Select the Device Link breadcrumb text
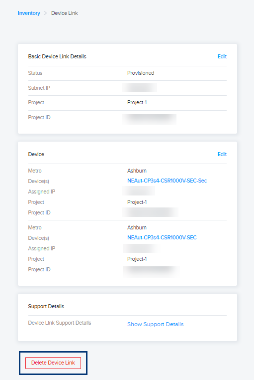 click(x=65, y=13)
